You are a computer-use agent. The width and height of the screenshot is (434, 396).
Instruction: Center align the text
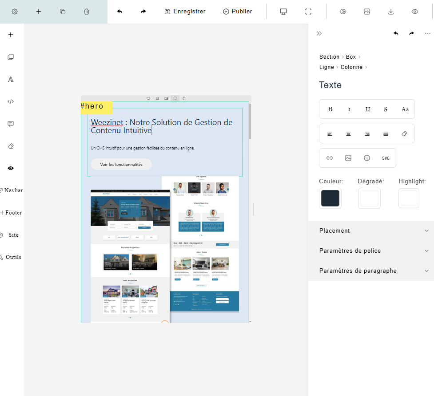348,133
